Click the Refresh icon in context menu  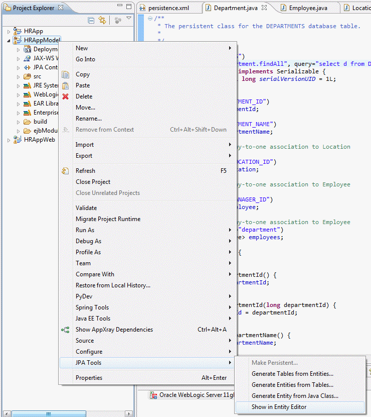pyautogui.click(x=65, y=171)
